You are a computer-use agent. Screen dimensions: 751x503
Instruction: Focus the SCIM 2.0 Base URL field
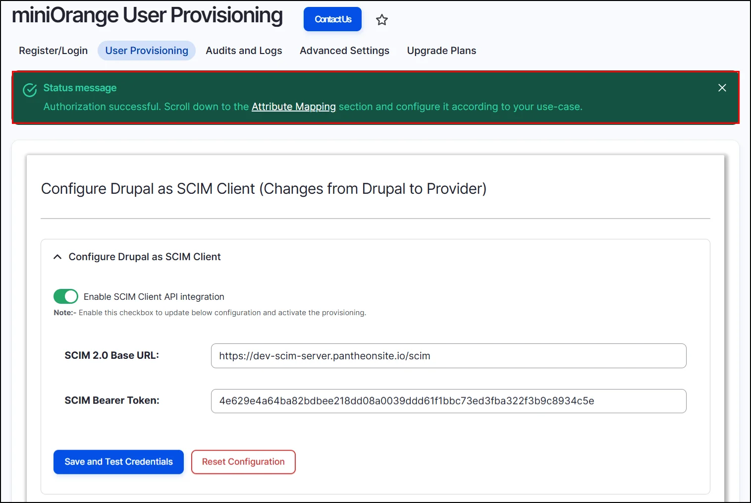click(x=449, y=356)
